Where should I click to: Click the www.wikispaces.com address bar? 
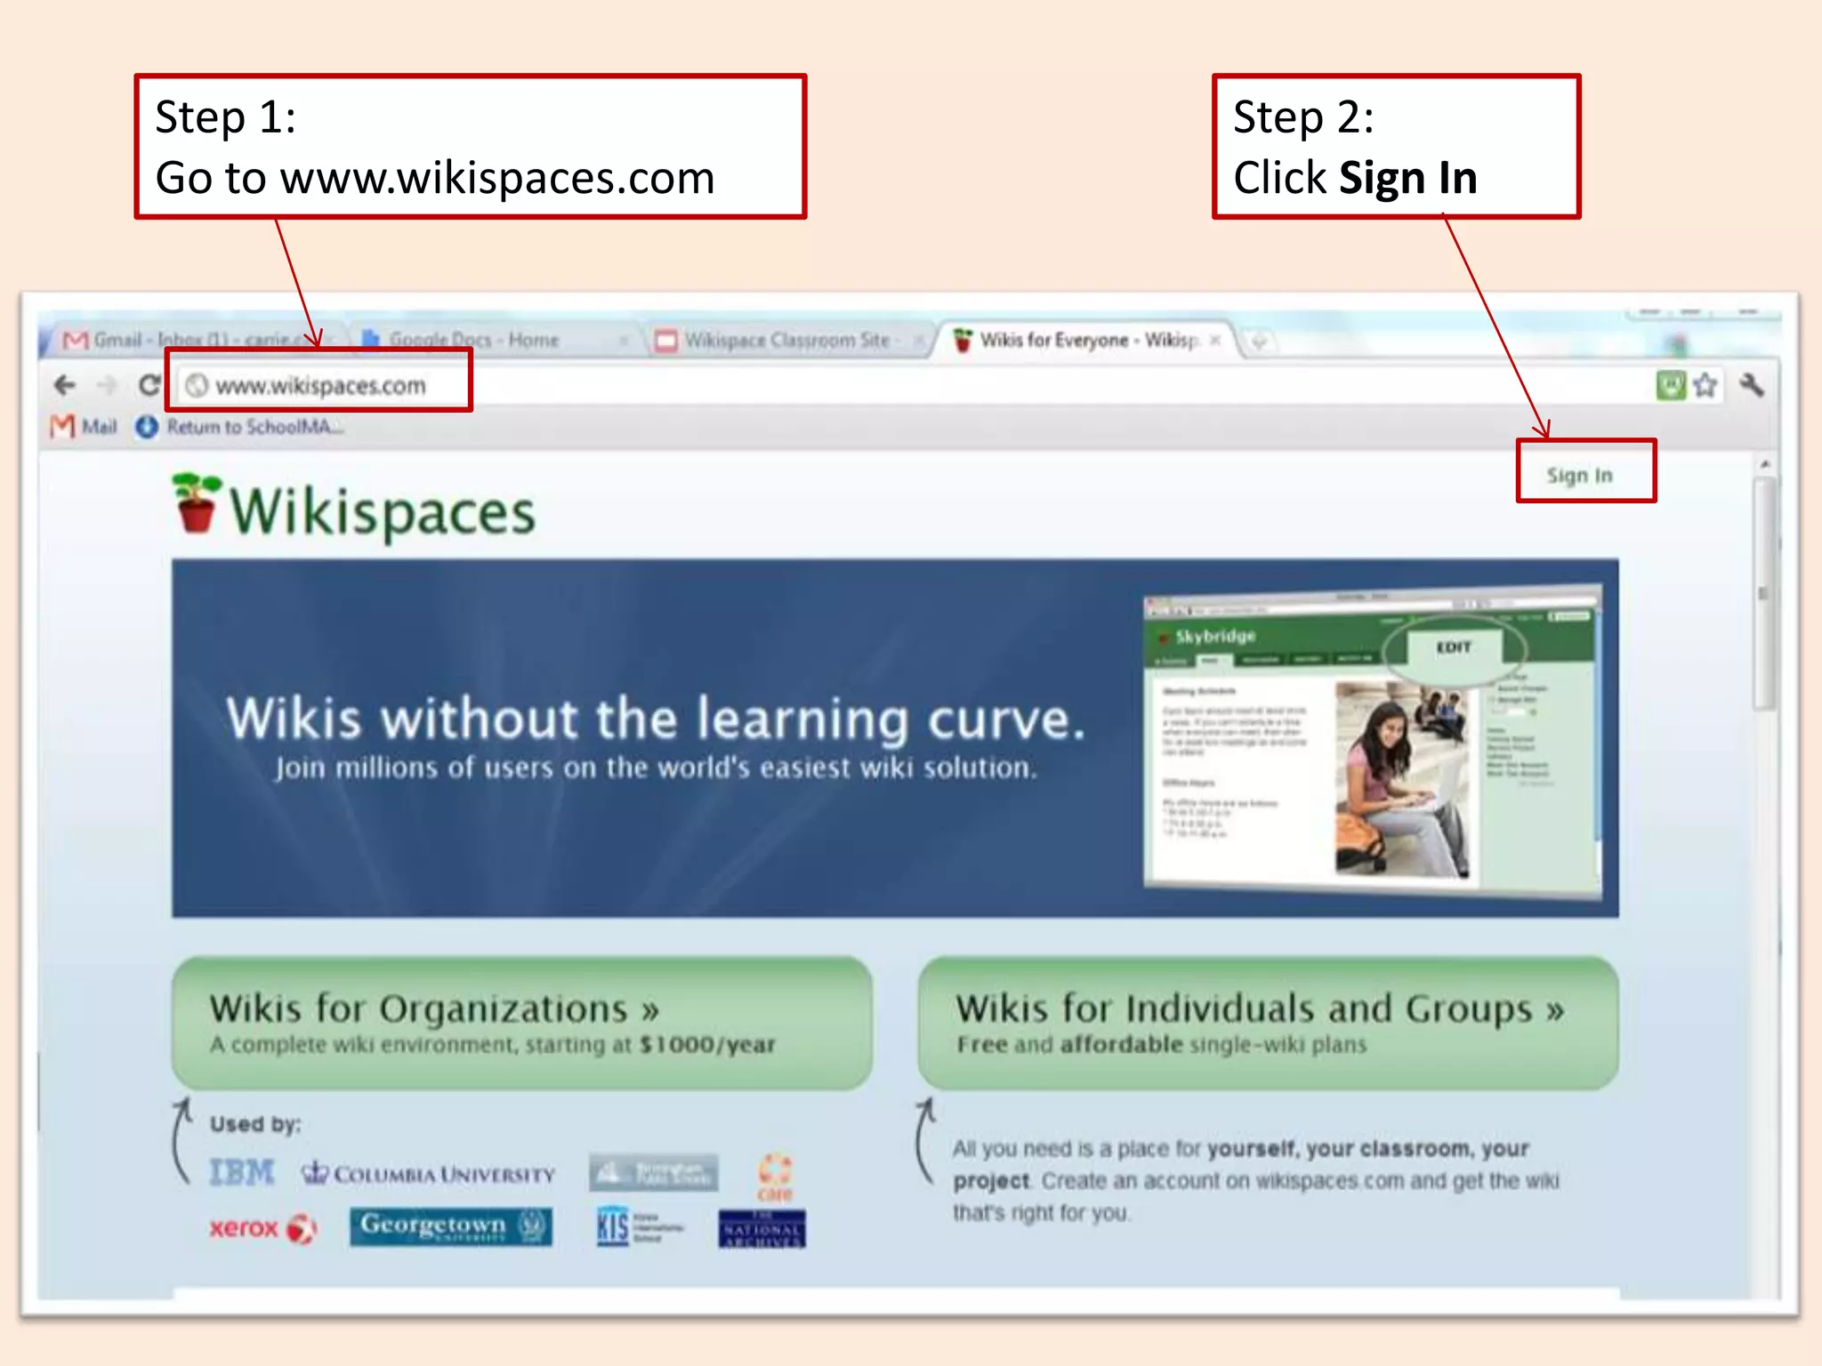(320, 385)
